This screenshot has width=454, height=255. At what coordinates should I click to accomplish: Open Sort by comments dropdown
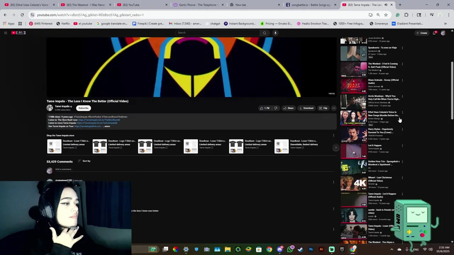[x=84, y=161]
